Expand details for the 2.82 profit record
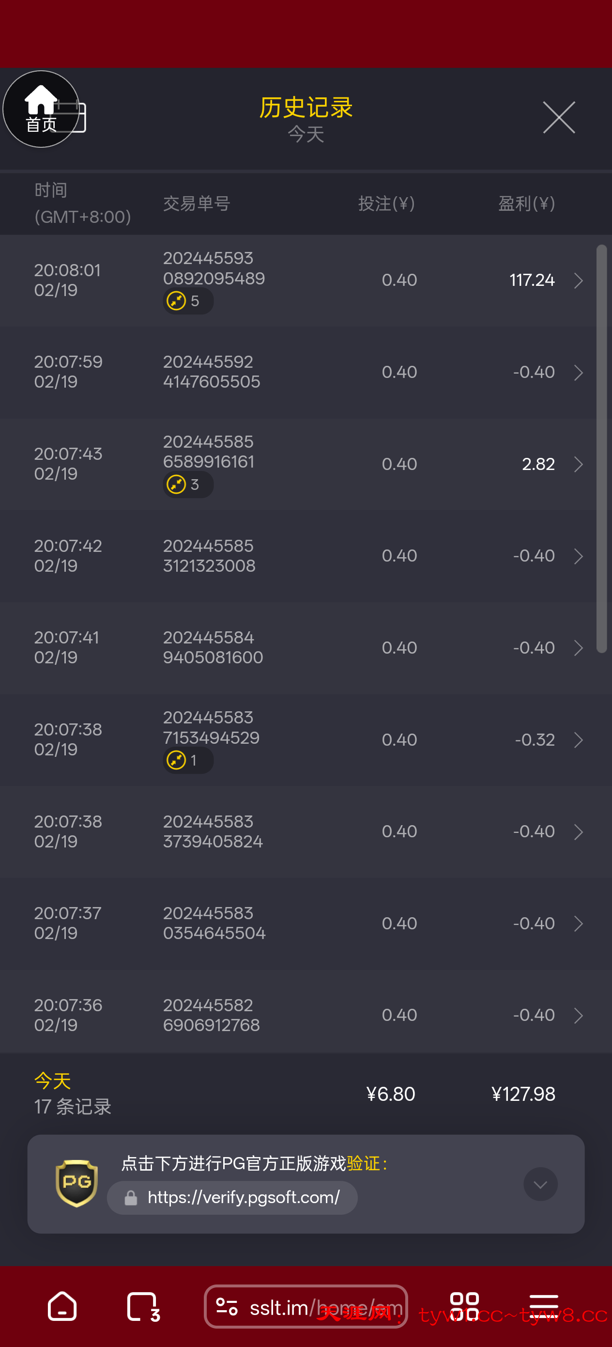 click(578, 464)
